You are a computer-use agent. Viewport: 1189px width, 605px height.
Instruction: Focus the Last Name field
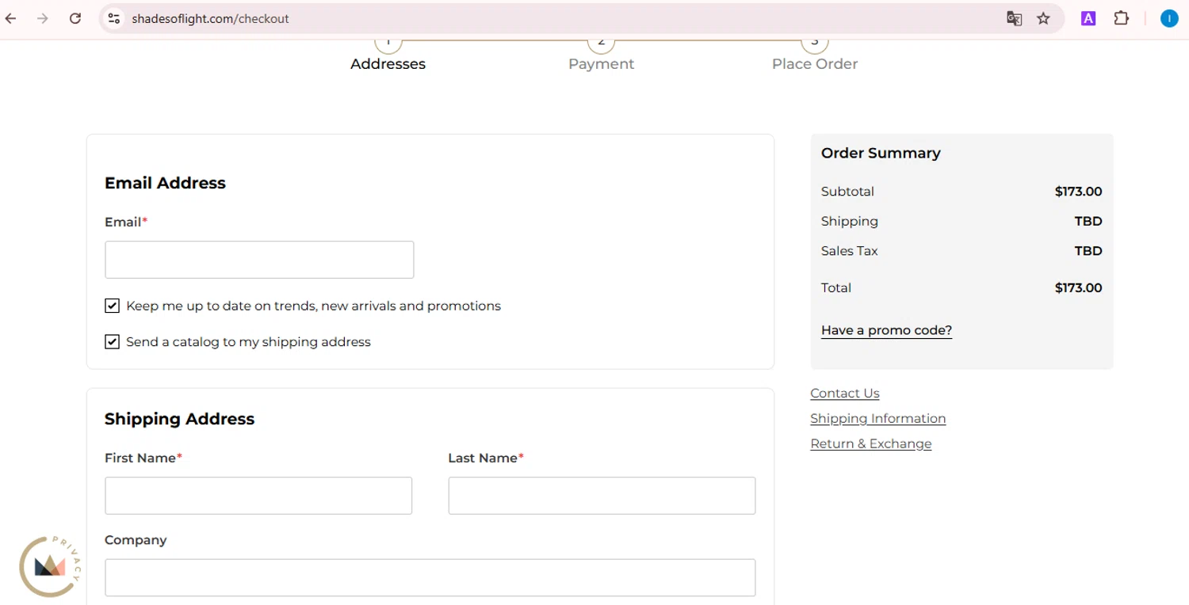coord(602,496)
